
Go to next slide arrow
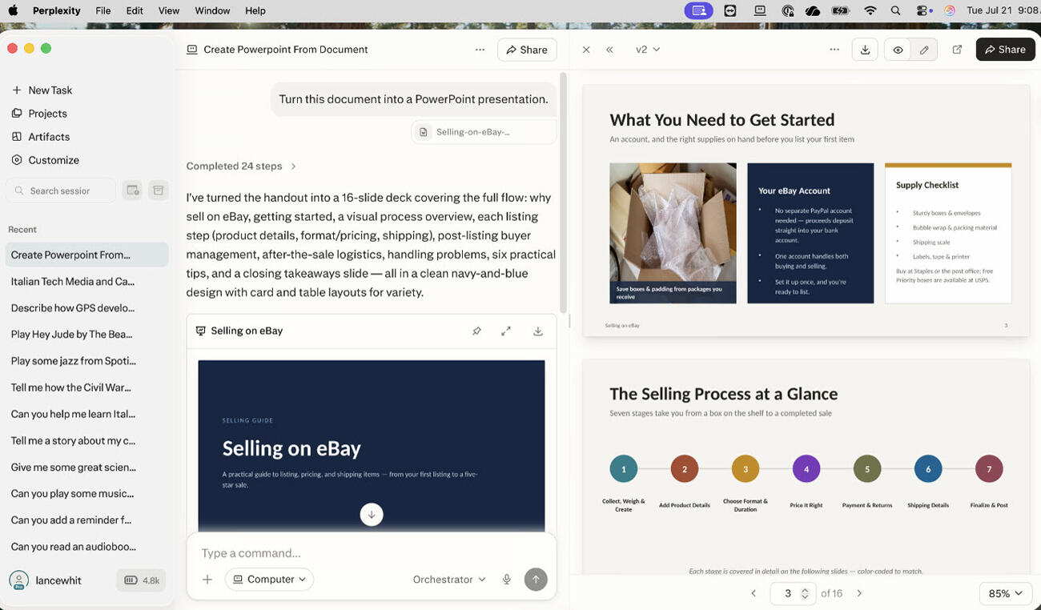[859, 593]
